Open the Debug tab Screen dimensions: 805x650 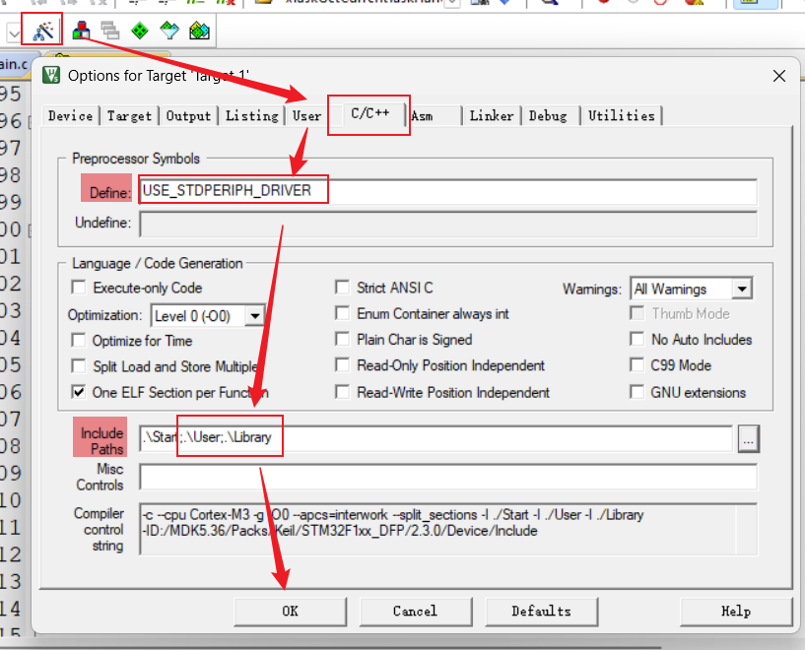[548, 116]
